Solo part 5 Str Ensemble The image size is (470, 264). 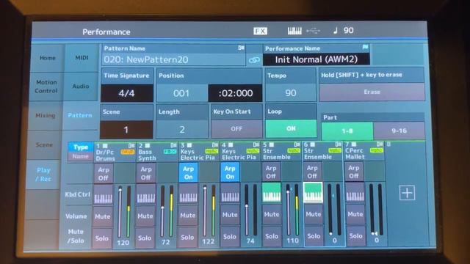272,236
